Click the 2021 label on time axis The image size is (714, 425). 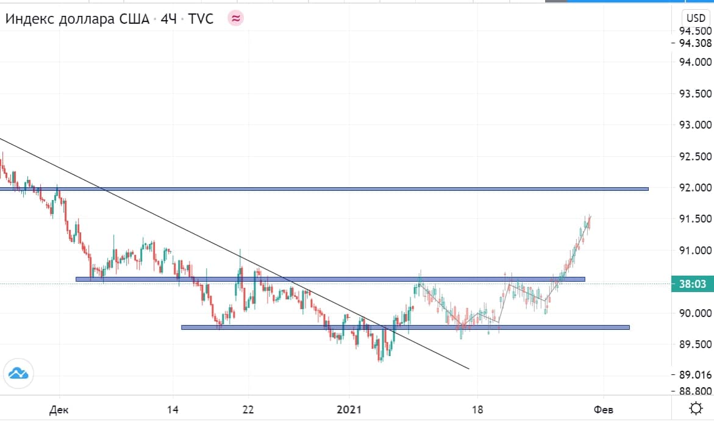click(x=349, y=410)
